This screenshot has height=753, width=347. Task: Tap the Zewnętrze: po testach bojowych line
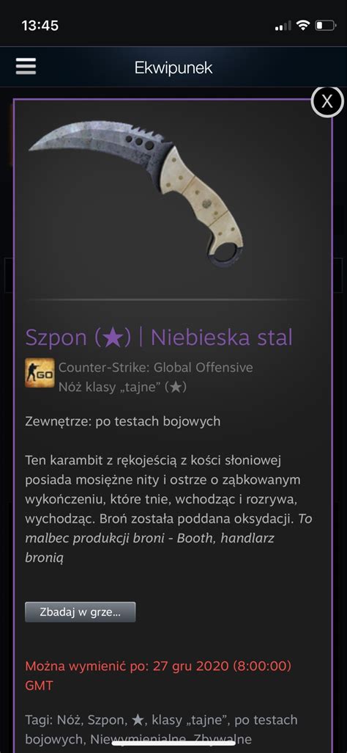(123, 422)
